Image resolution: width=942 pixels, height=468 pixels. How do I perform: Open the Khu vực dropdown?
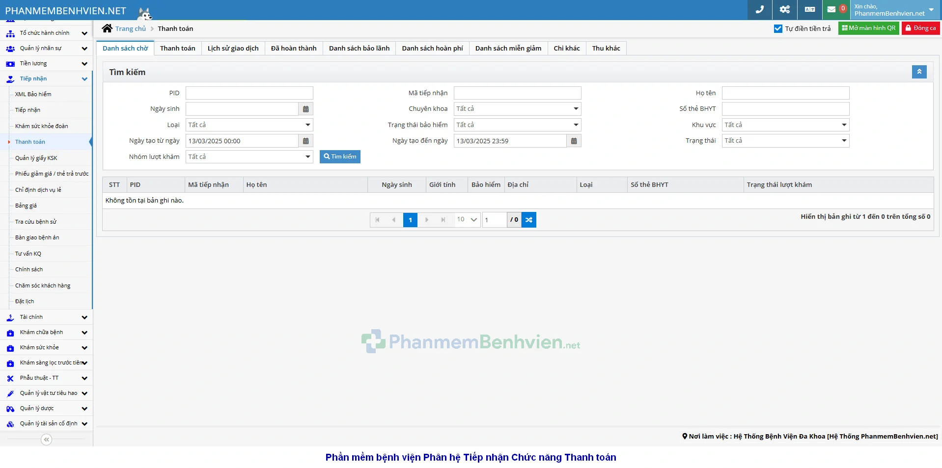pos(785,125)
